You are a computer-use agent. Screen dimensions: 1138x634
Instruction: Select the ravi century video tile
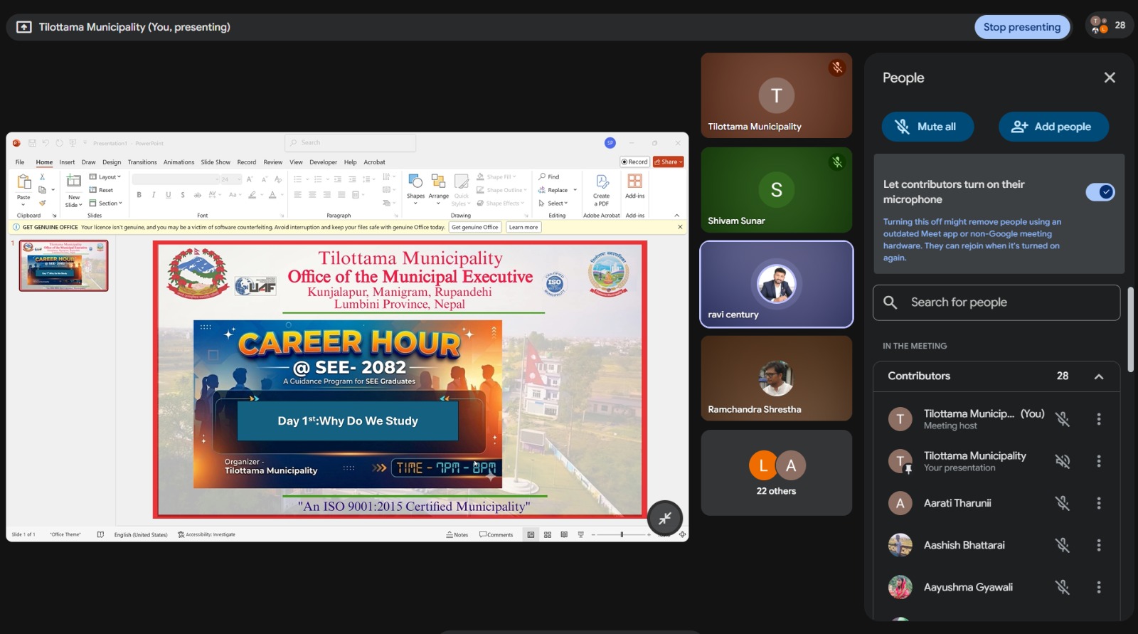coord(776,285)
